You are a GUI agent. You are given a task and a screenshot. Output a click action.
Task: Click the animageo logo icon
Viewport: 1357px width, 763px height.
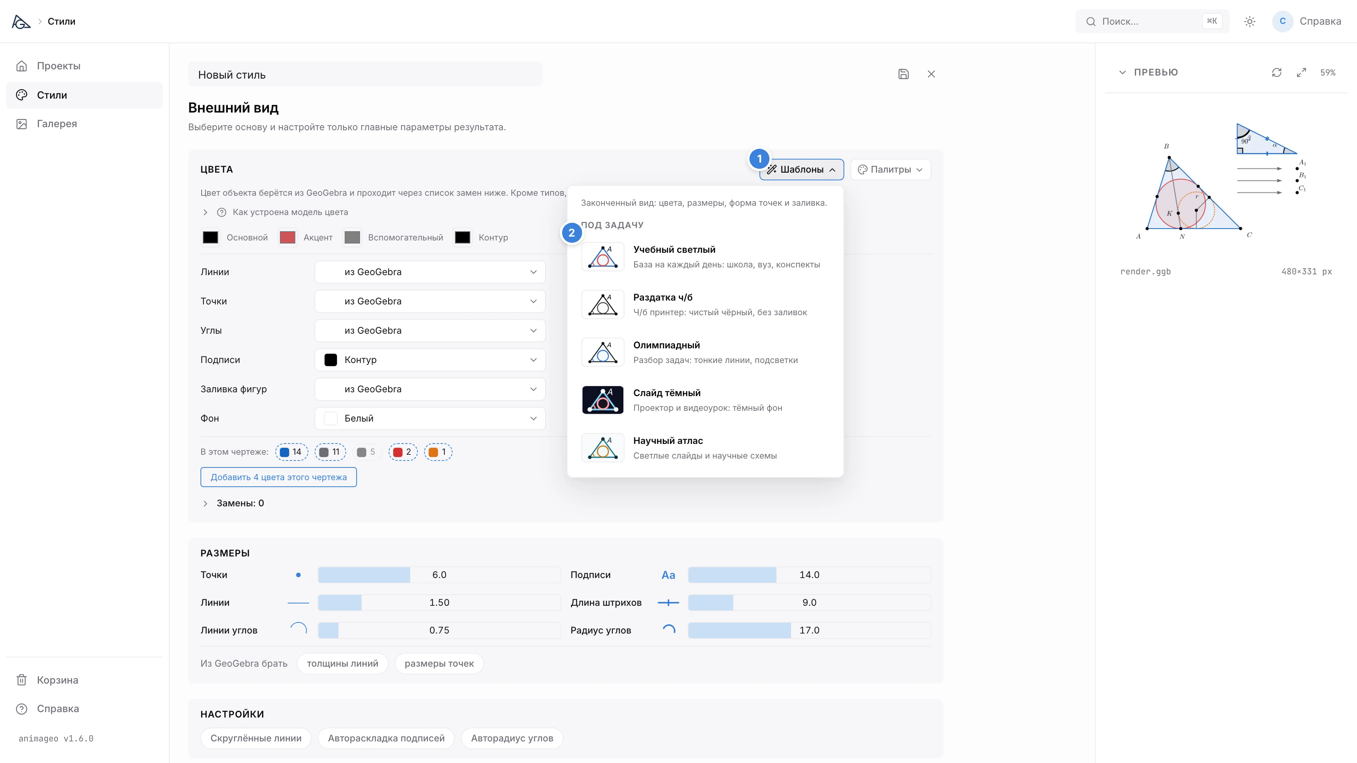click(21, 22)
